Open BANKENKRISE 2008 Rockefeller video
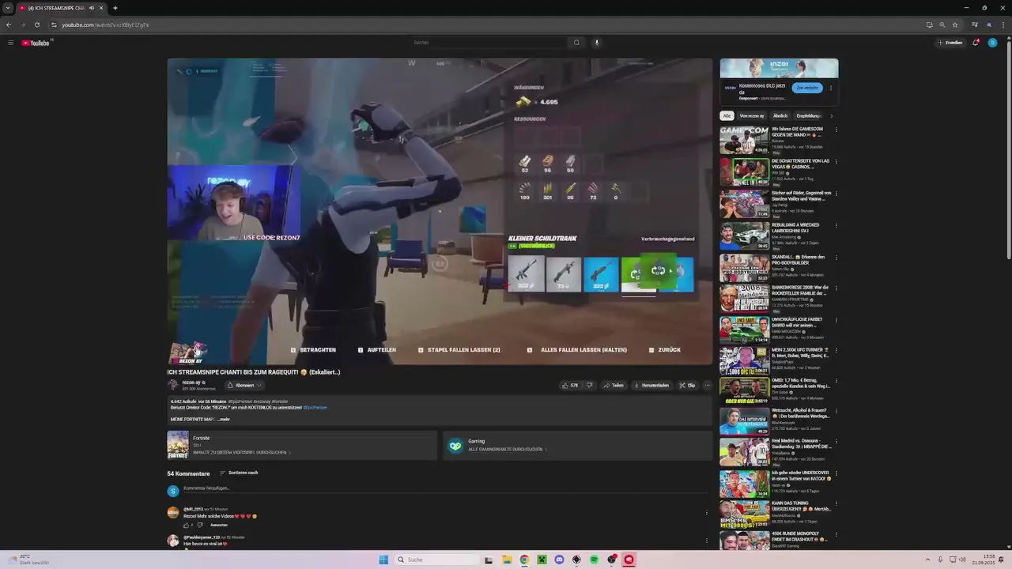 744,299
